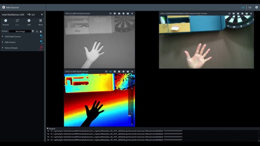The image size is (260, 146).
Task: Switch to 3D view
Action: pyautogui.click(x=250, y=8)
